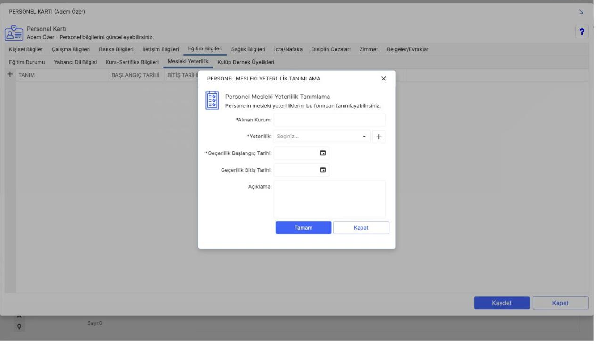
Task: Switch to the İcra/Nafaka tab
Action: (x=288, y=49)
